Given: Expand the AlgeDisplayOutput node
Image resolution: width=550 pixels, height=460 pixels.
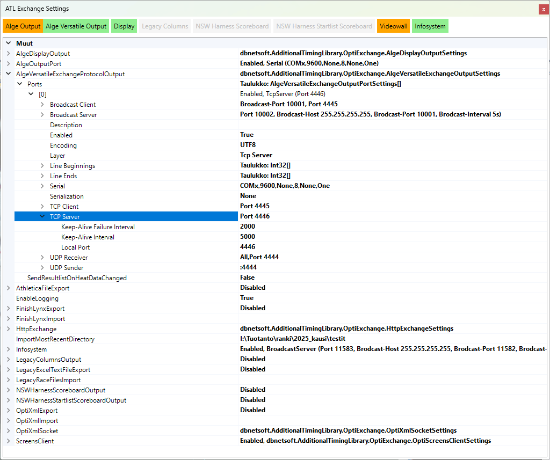Looking at the screenshot, I should 9,54.
